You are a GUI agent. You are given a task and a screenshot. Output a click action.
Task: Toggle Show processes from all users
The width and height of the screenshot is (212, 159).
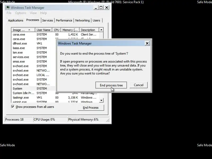coord(13,107)
